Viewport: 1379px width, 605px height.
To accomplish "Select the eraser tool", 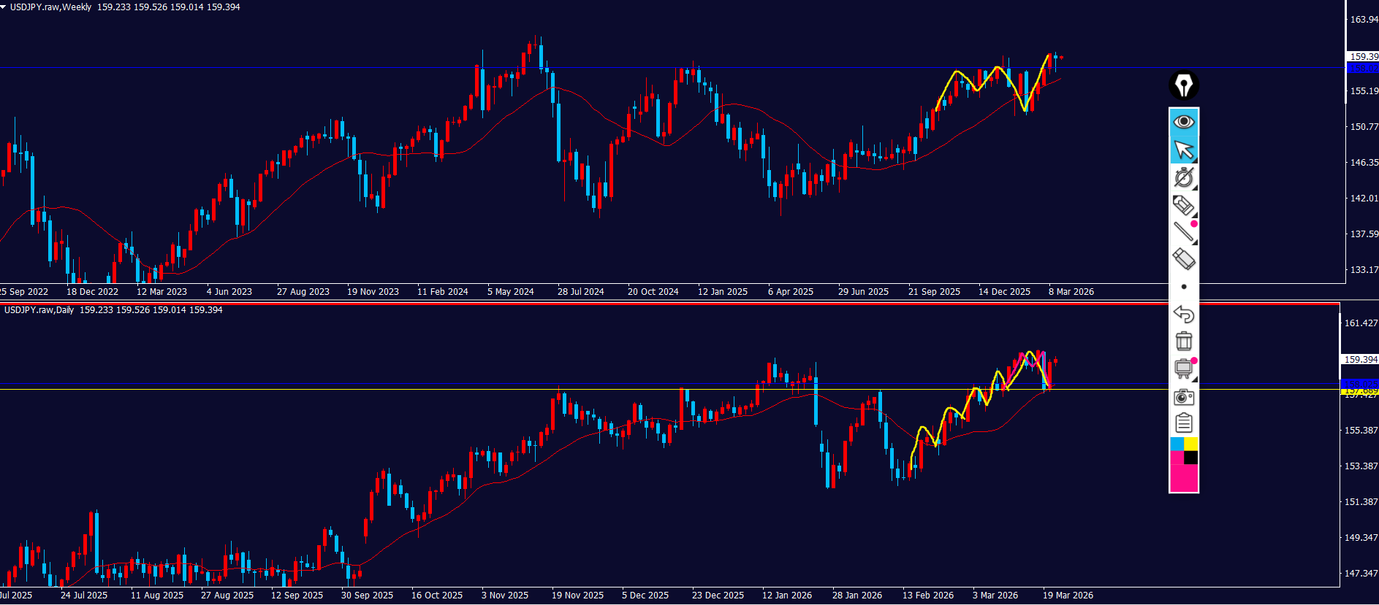I will click(1183, 259).
